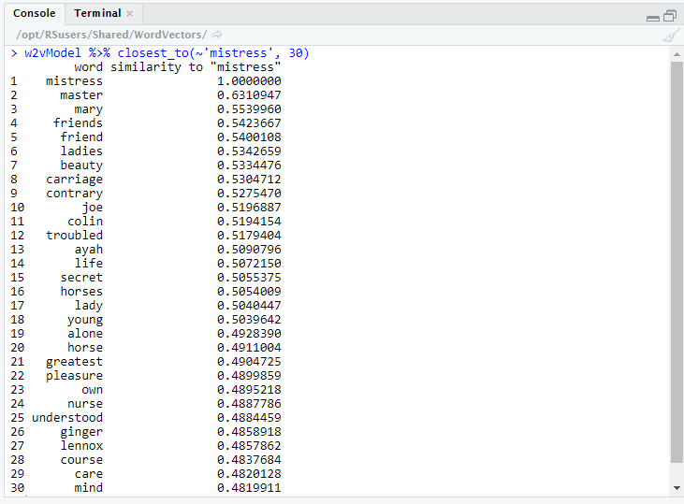Click the word "ayah" in row 13
This screenshot has width=684, height=504.
[x=89, y=250]
